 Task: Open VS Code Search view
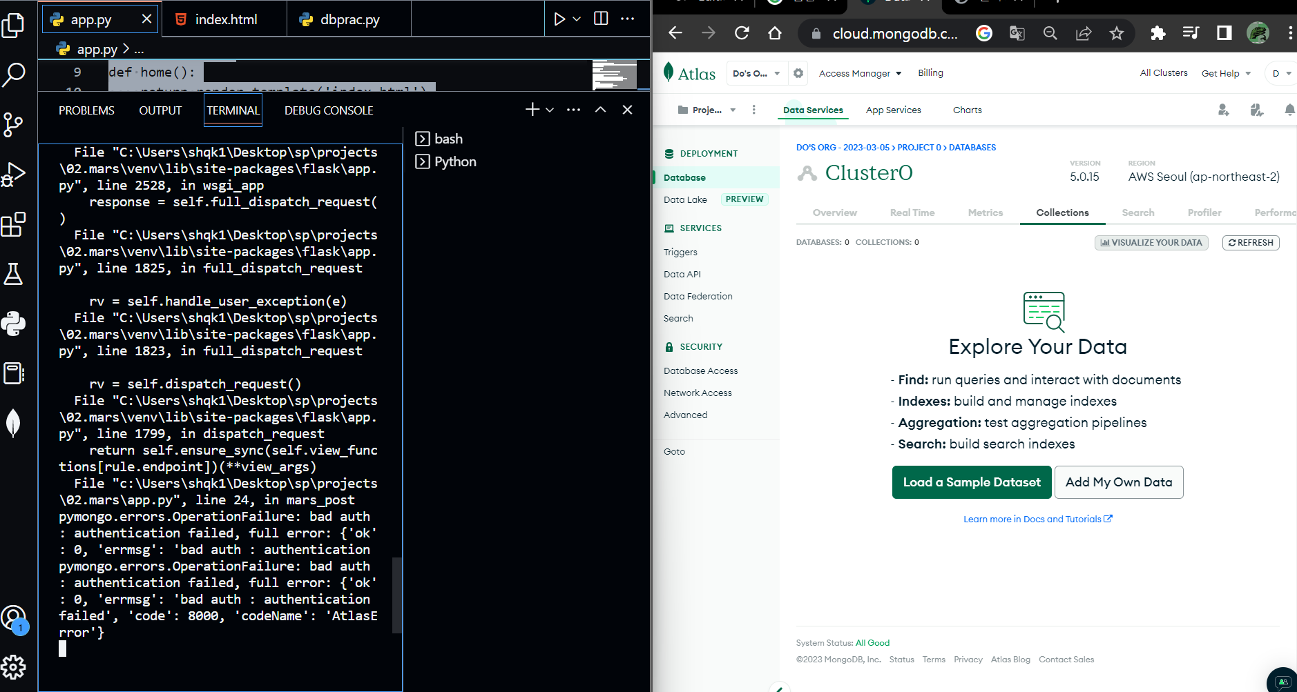[x=13, y=75]
